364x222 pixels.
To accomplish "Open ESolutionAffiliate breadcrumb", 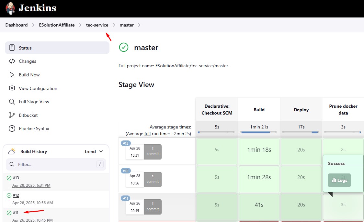I will click(x=57, y=25).
